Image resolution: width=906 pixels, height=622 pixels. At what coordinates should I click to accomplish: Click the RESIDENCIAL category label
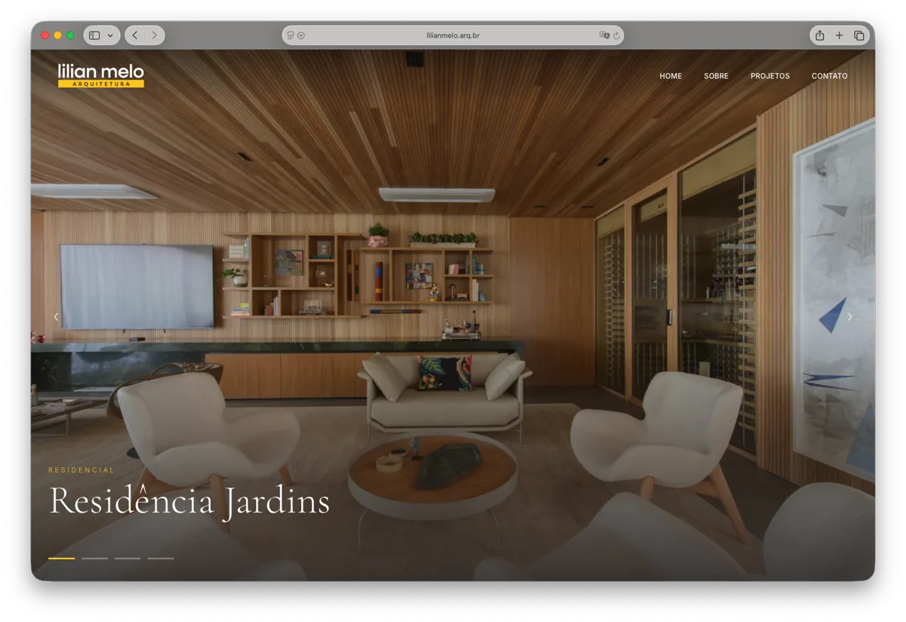pyautogui.click(x=82, y=470)
